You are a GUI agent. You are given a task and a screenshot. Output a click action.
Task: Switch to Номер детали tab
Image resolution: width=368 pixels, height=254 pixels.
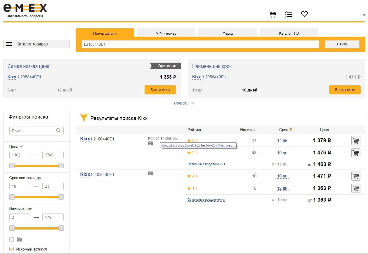coord(105,33)
